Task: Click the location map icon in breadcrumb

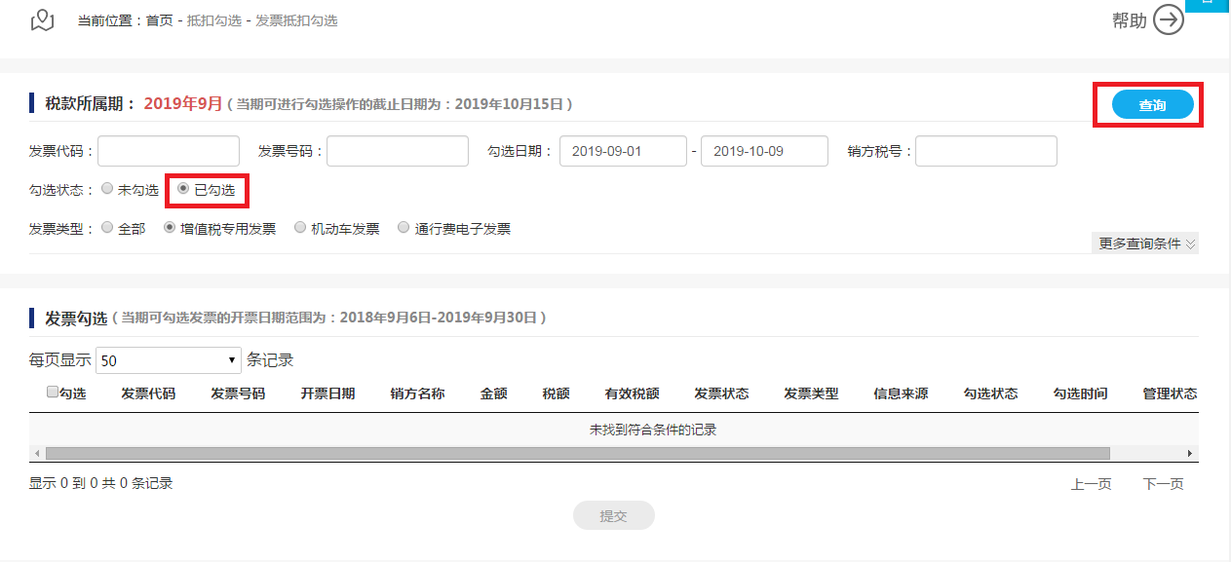Action: [42, 19]
